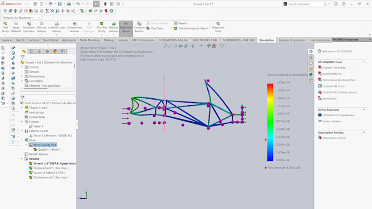The image size is (372, 209).
Task: Switch to the Sketch tab
Action: click(20, 40)
